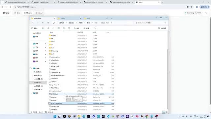Toggle Strata dark mode moon icon
211x119 pixels.
pyautogui.click(x=206, y=13)
